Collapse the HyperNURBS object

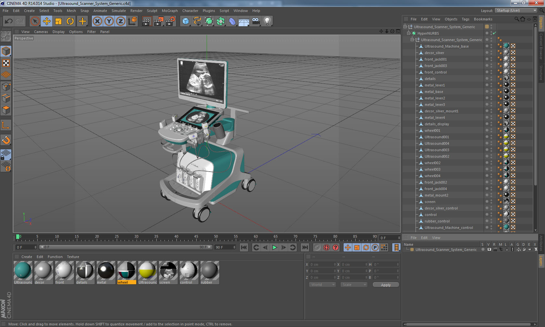(409, 33)
